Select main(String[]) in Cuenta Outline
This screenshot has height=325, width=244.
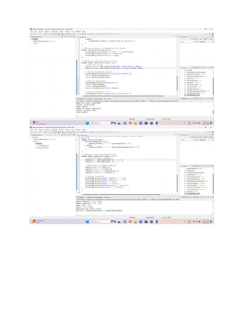pos(192,95)
